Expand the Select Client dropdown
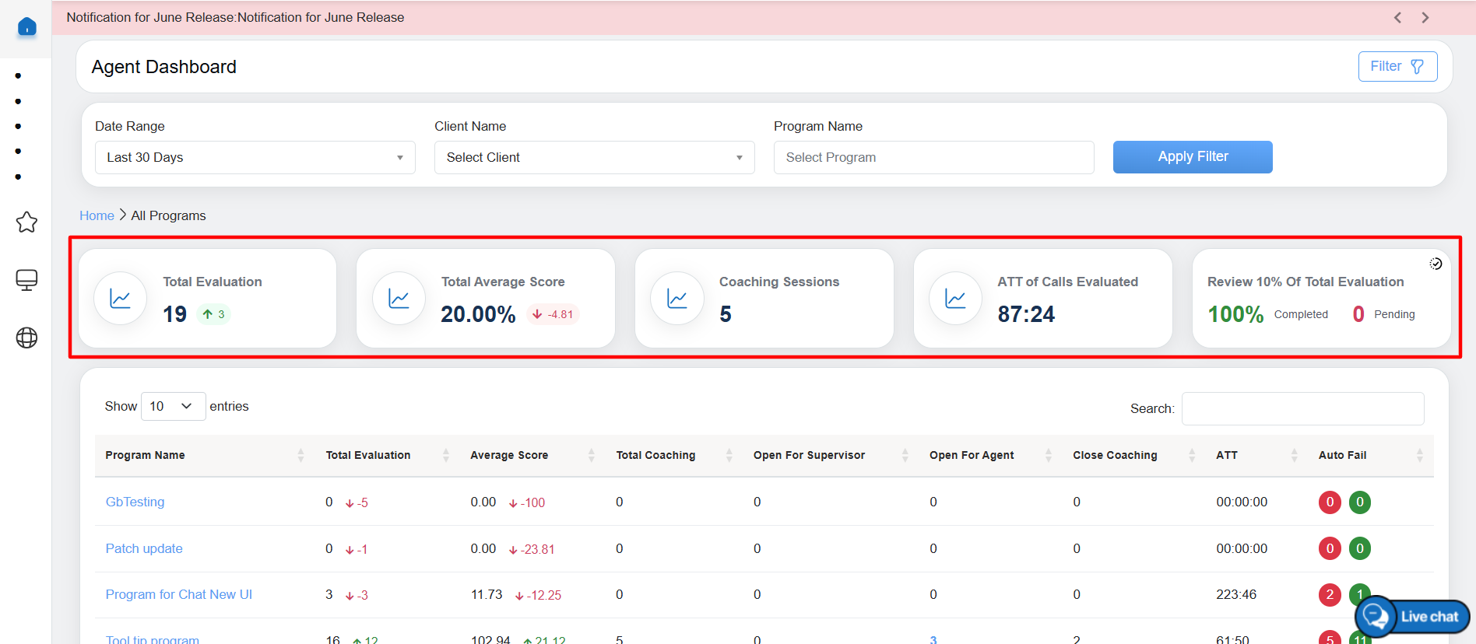This screenshot has height=644, width=1476. pos(594,157)
